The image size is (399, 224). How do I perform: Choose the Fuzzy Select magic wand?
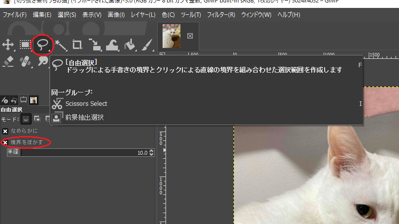(x=60, y=45)
